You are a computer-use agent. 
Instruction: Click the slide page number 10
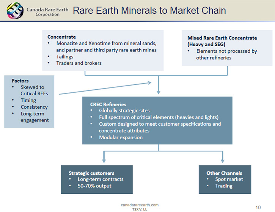[x=258, y=207]
